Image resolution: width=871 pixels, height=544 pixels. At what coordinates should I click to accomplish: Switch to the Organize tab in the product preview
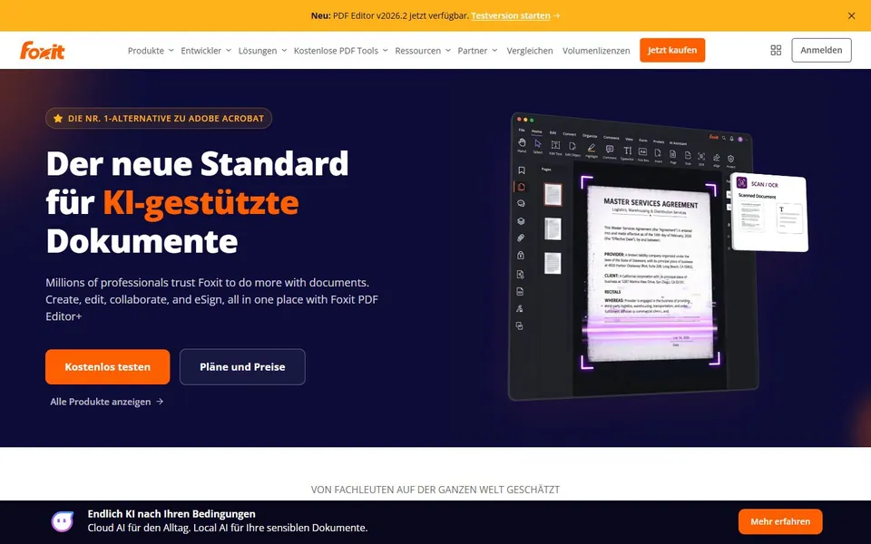pyautogui.click(x=590, y=135)
